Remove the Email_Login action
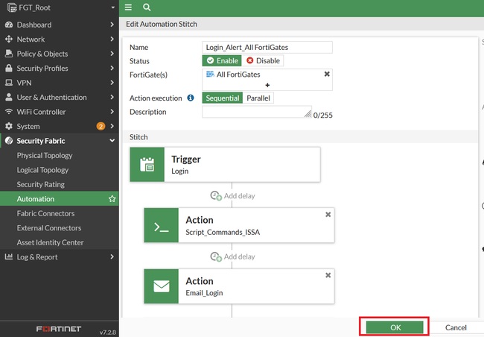Viewport: 484px width, 337px height. (328, 275)
